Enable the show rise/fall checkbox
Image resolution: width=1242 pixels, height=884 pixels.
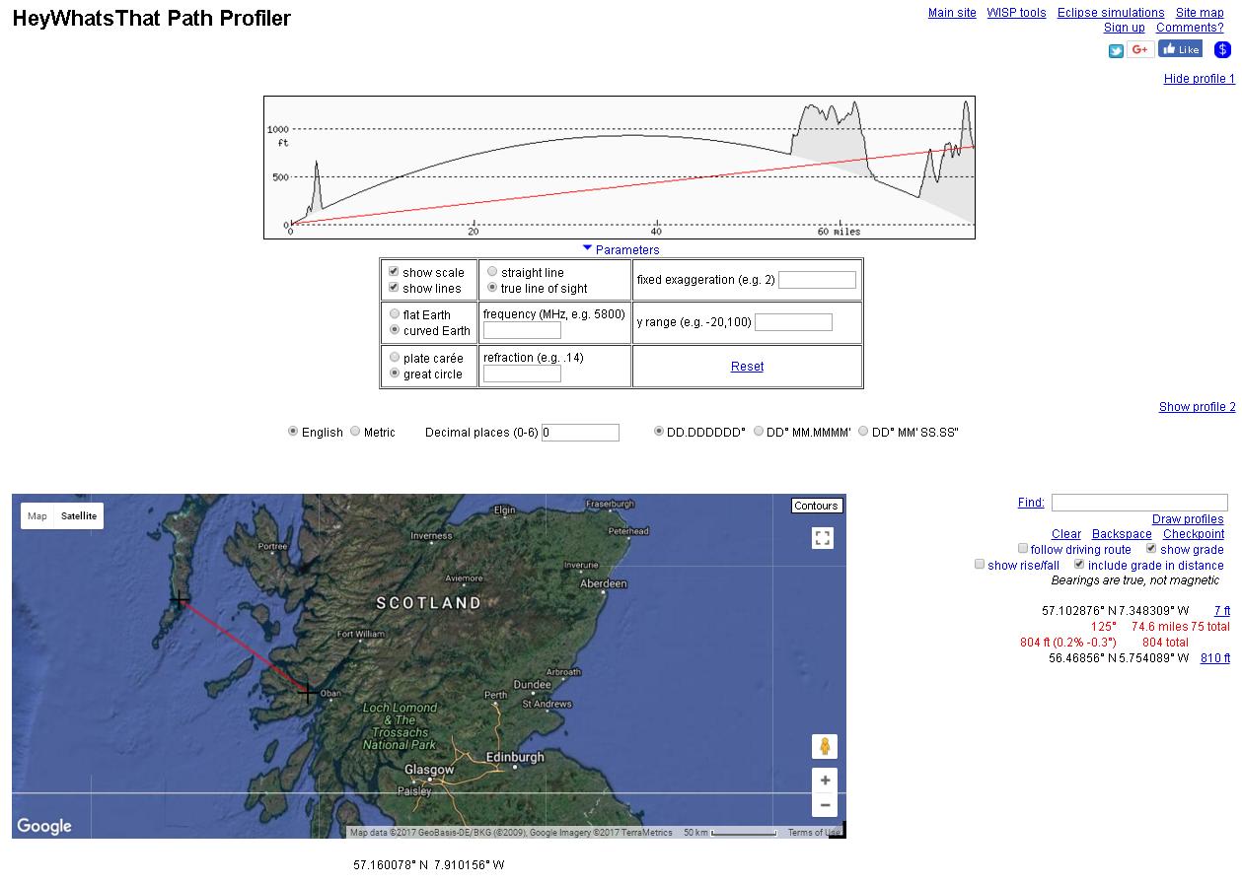tap(980, 565)
